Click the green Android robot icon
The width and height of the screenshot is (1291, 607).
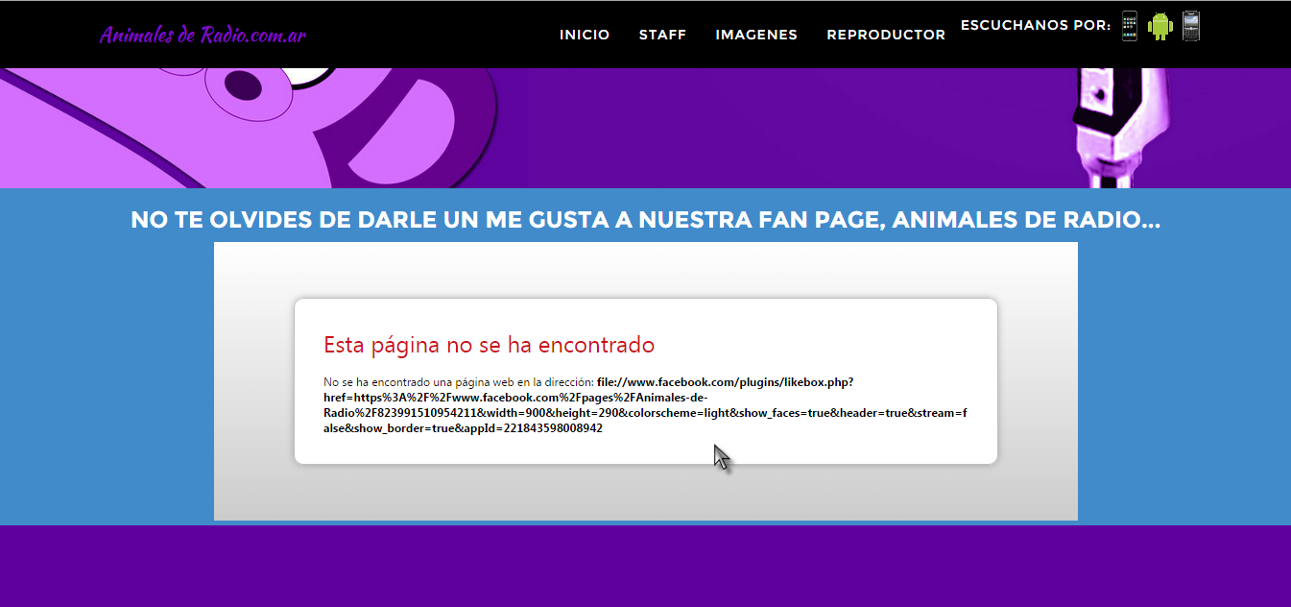pyautogui.click(x=1160, y=26)
